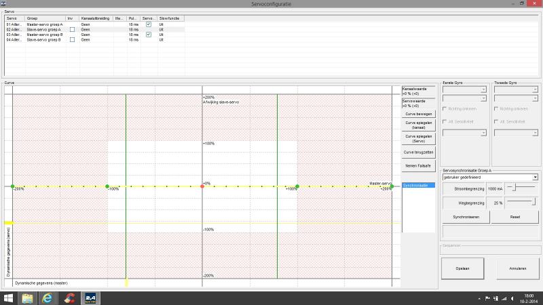Uncheck Servo checkbox for Master-servo groep A
This screenshot has width=543, height=305.
point(149,24)
